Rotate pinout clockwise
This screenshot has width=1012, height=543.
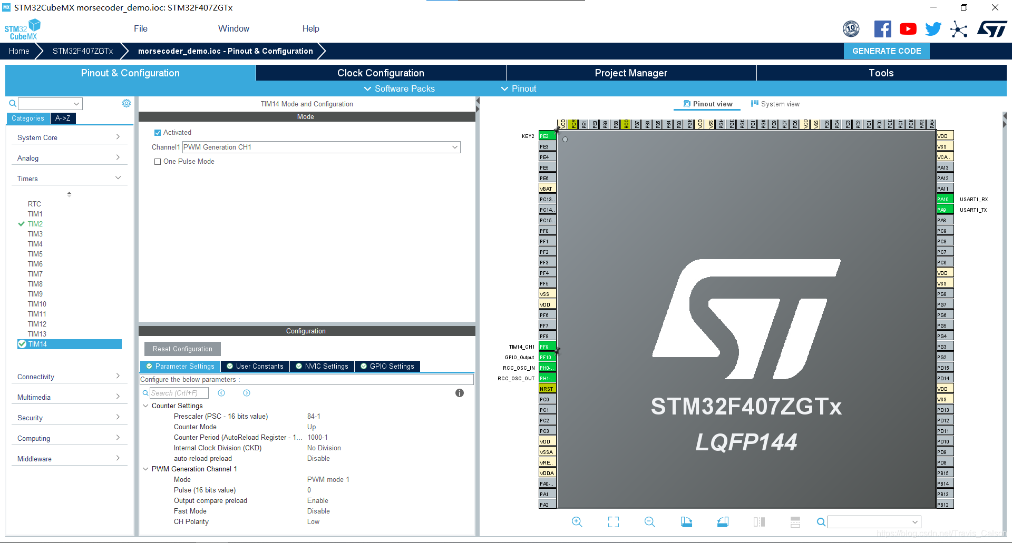[x=686, y=521]
